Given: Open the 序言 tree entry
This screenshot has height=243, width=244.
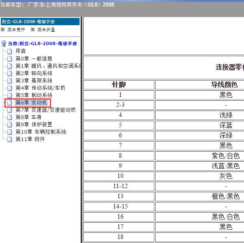Looking at the screenshot, I should coord(21,51).
